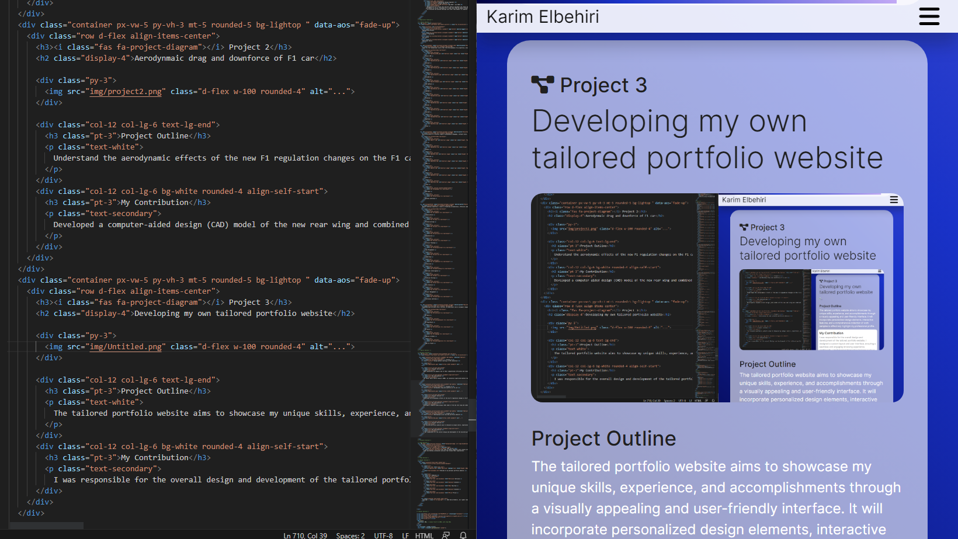Viewport: 958px width, 539px height.
Task: Place cursor on "Project 3" h3 code line
Action: pyautogui.click(x=164, y=302)
